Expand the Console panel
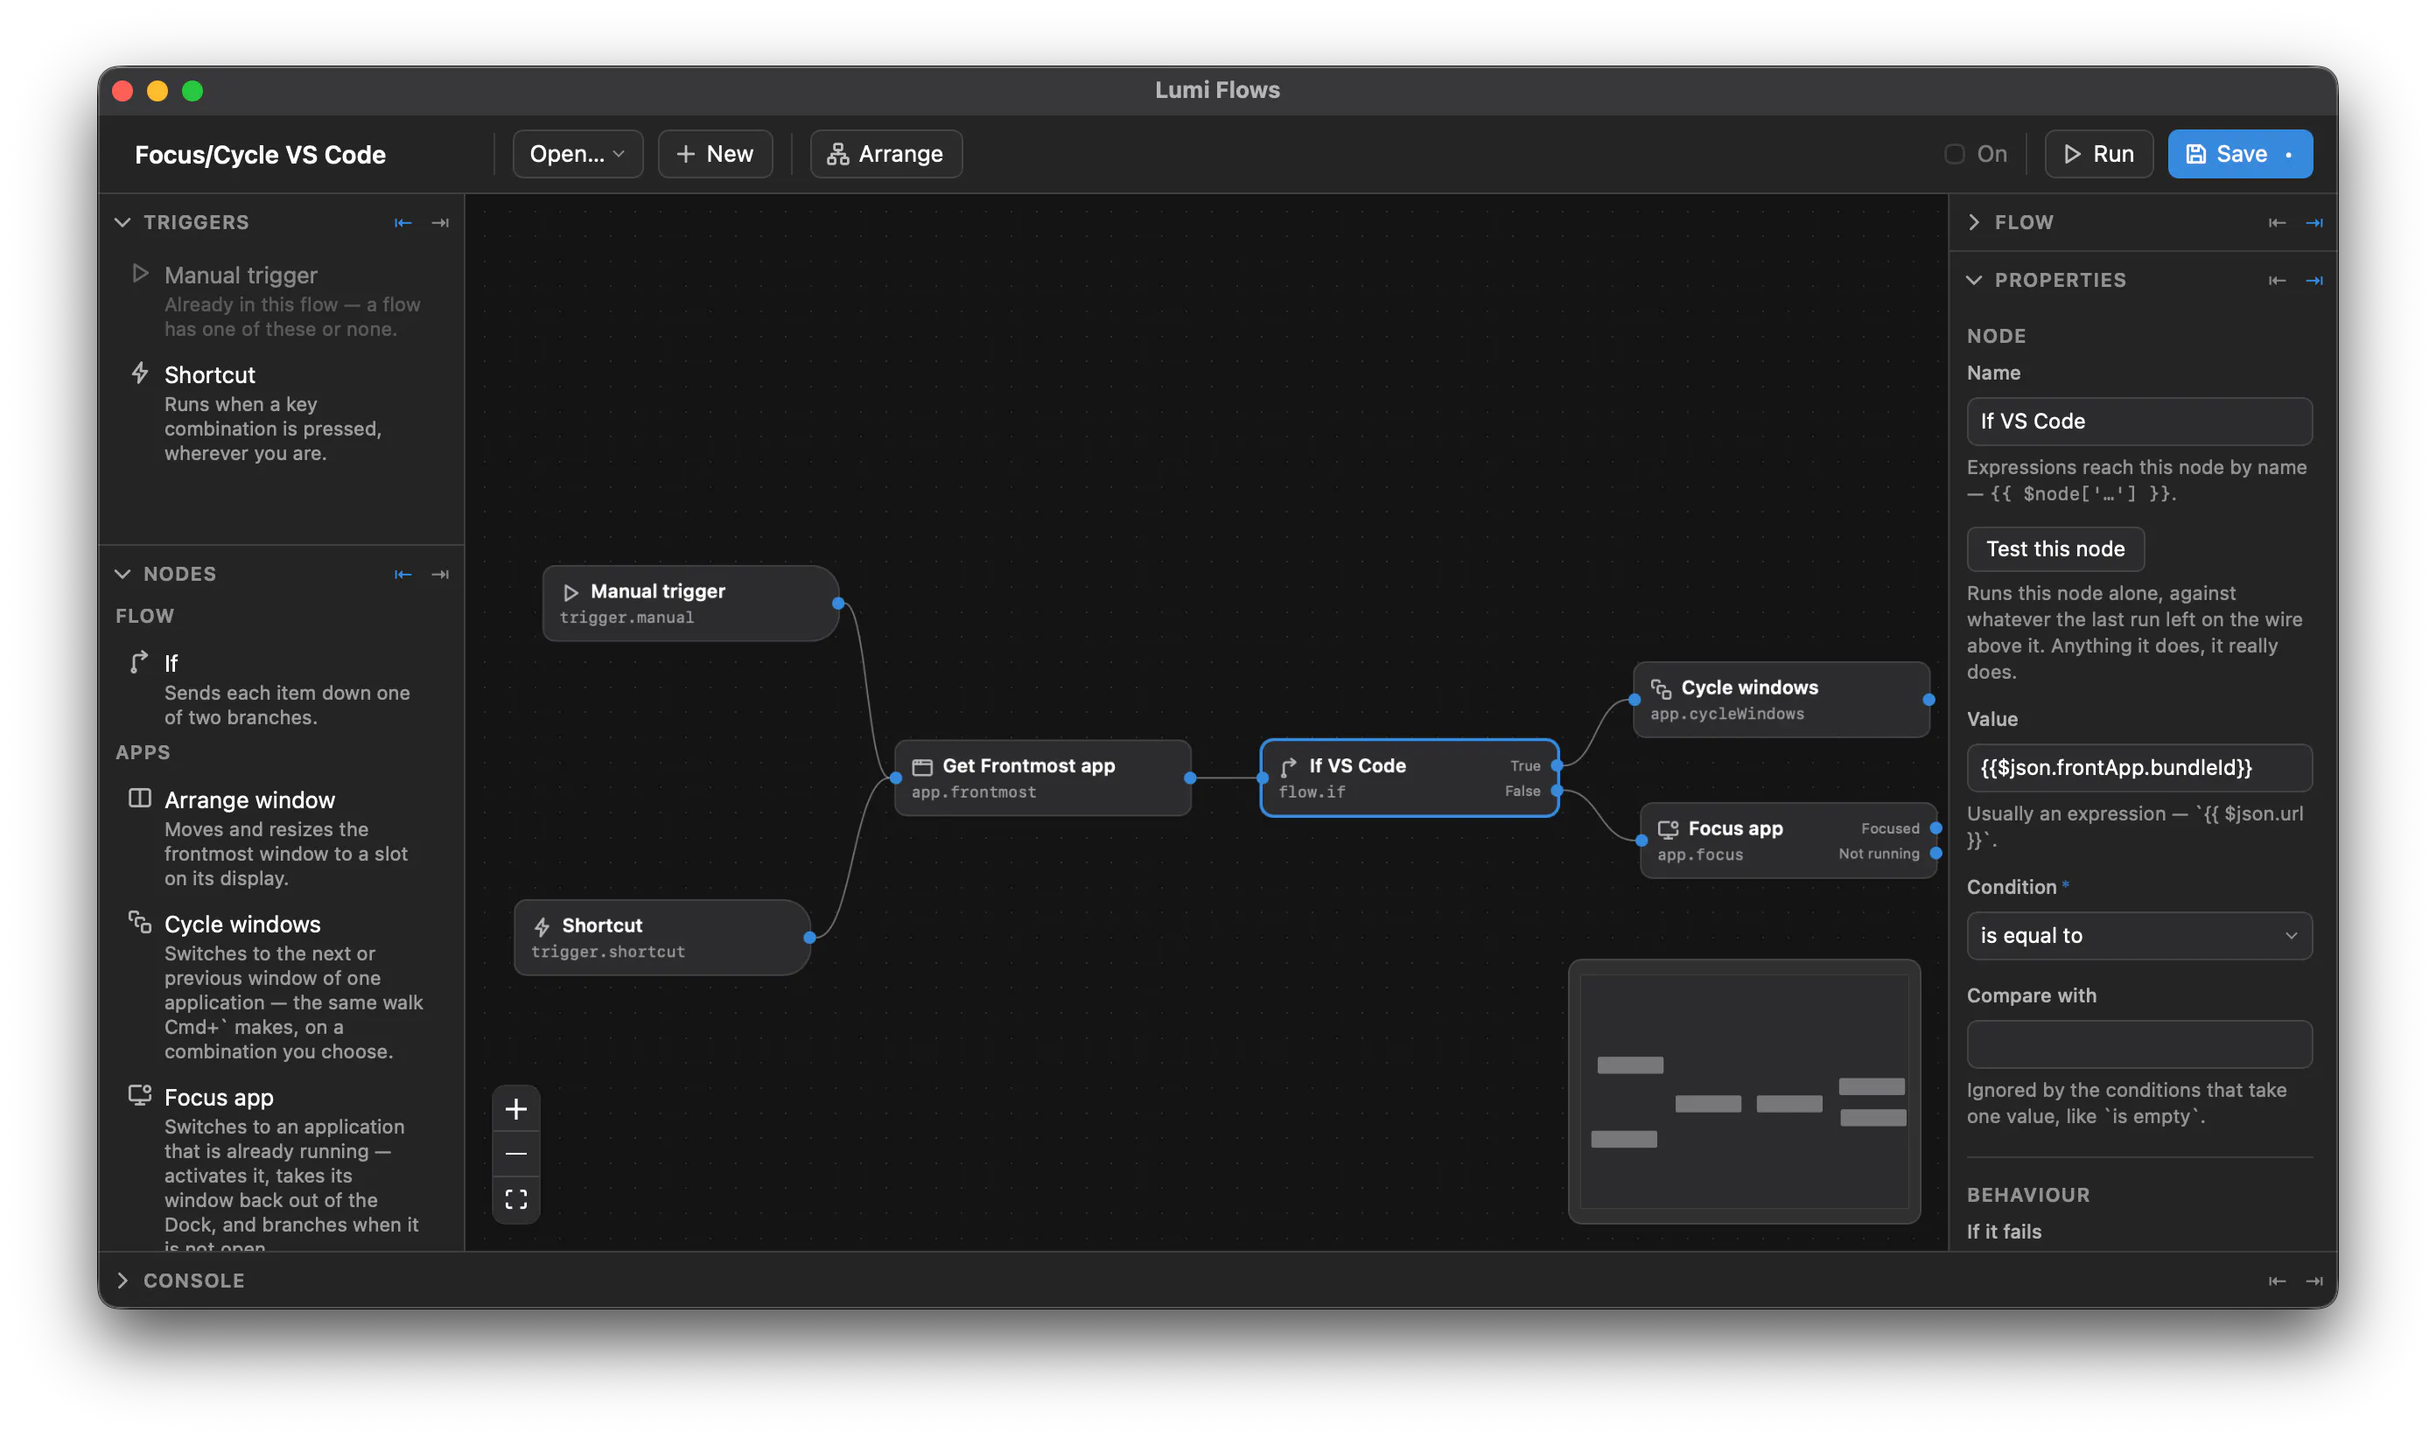Image resolution: width=2436 pixels, height=1438 pixels. tap(123, 1281)
